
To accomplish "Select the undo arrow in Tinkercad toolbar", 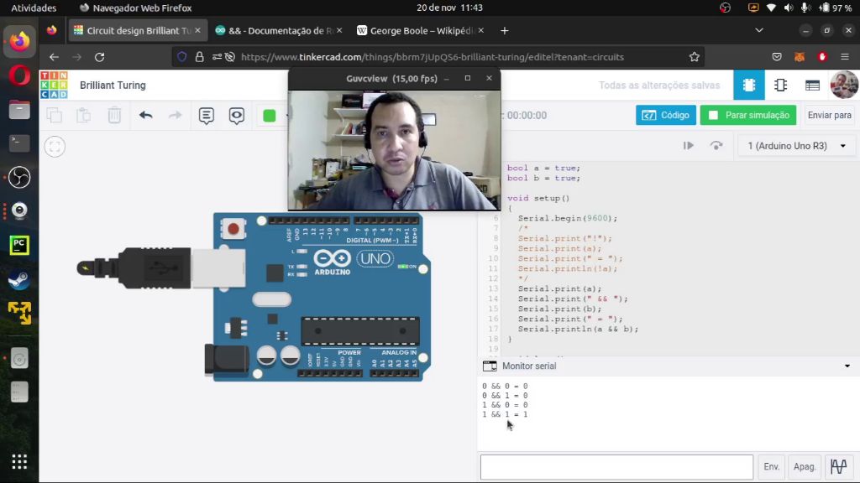I will [x=144, y=113].
